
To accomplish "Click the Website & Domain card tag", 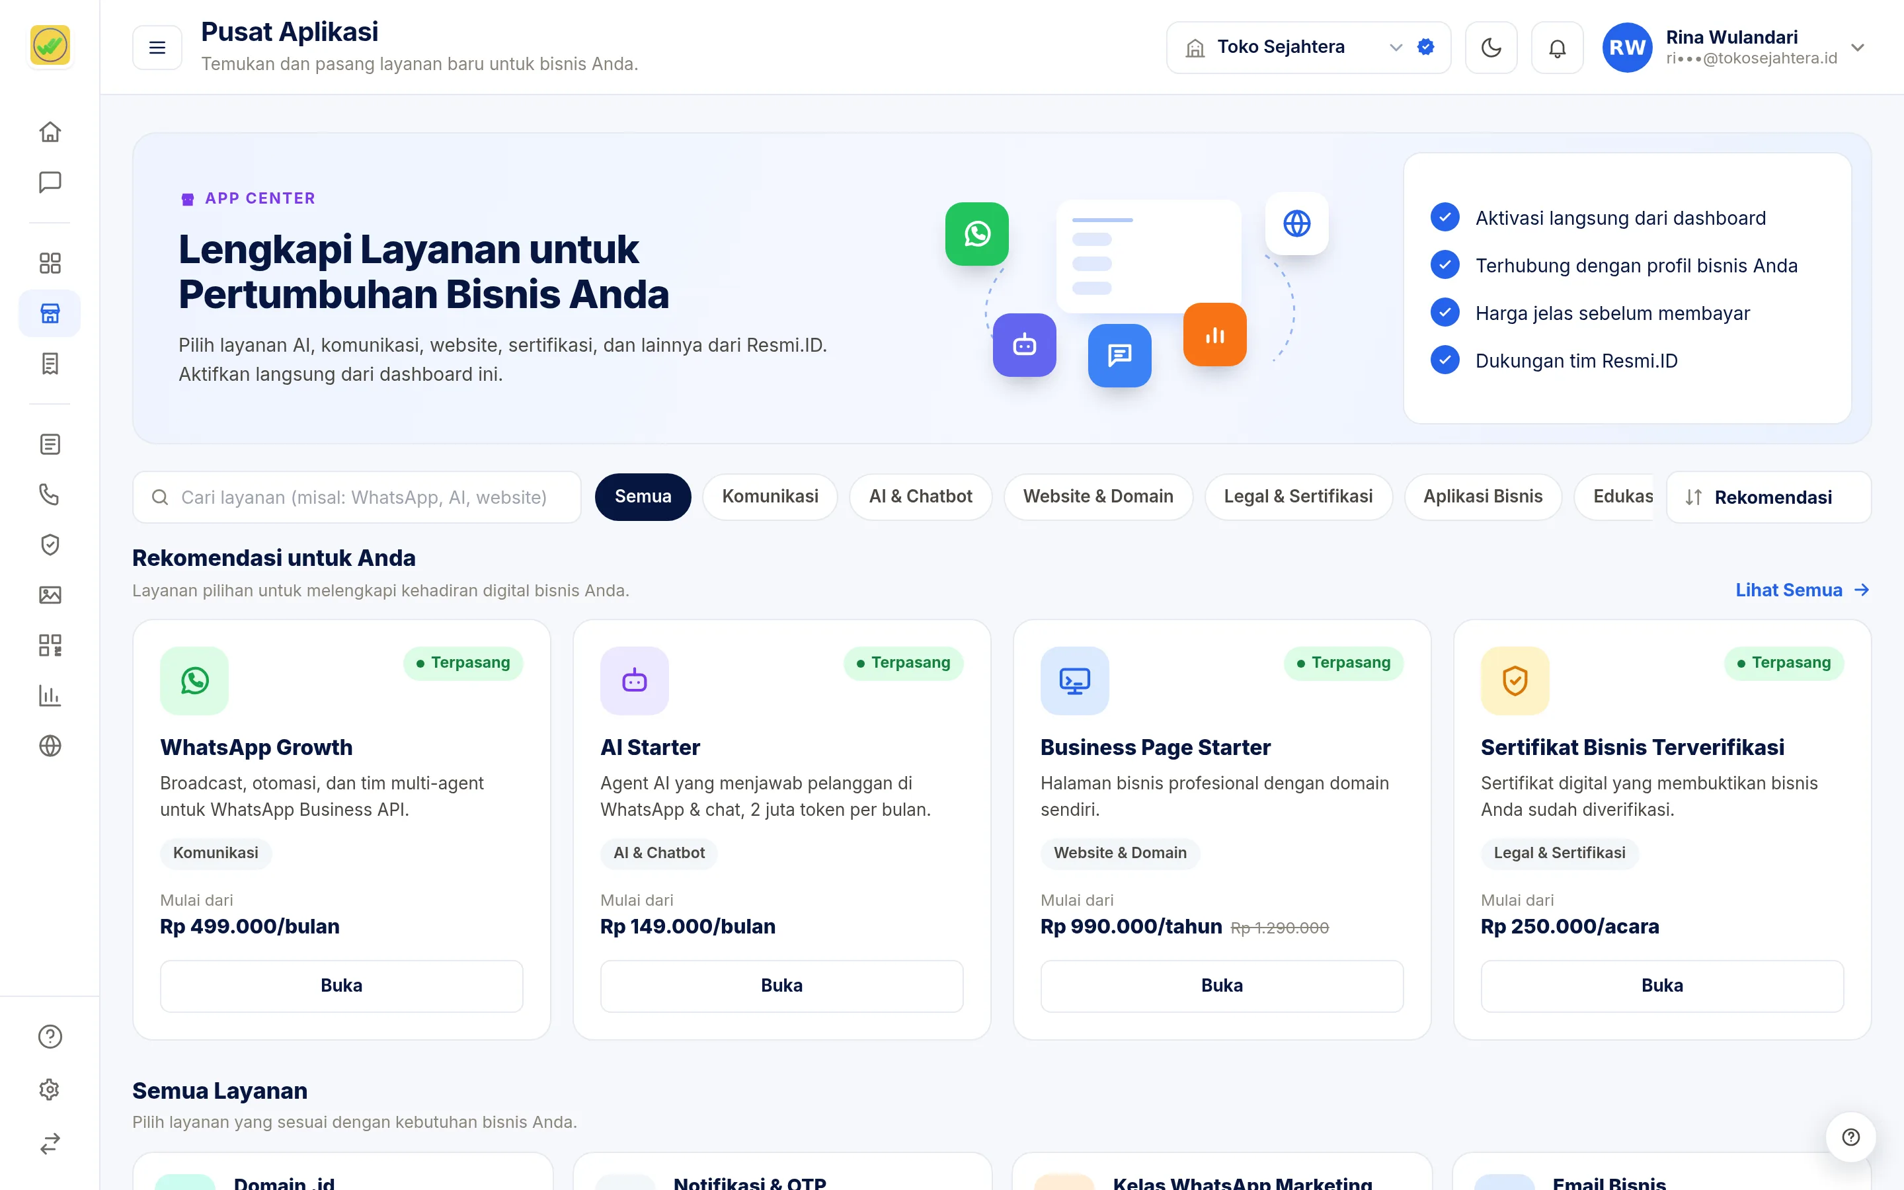I will pos(1119,853).
